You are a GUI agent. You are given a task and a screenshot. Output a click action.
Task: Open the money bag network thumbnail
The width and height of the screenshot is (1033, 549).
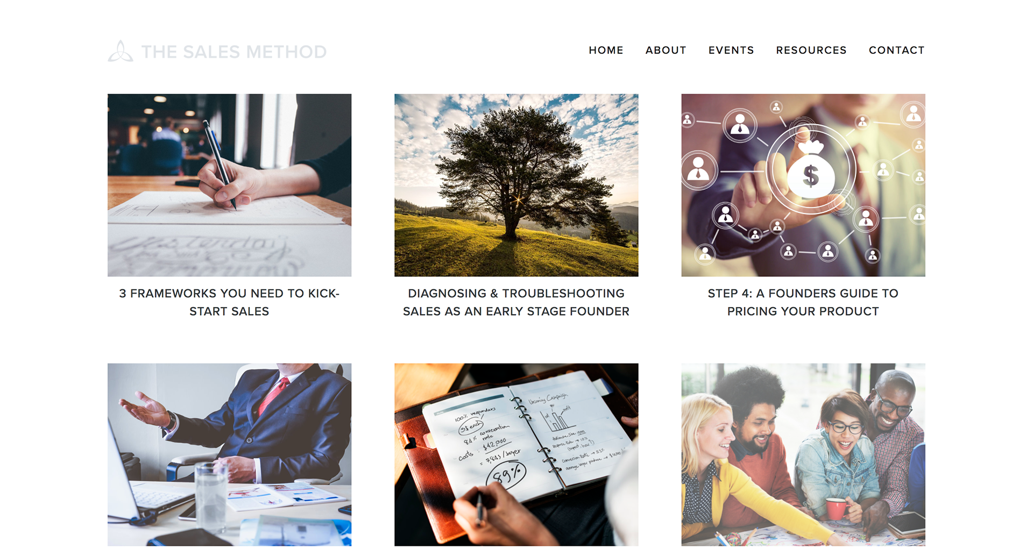803,185
